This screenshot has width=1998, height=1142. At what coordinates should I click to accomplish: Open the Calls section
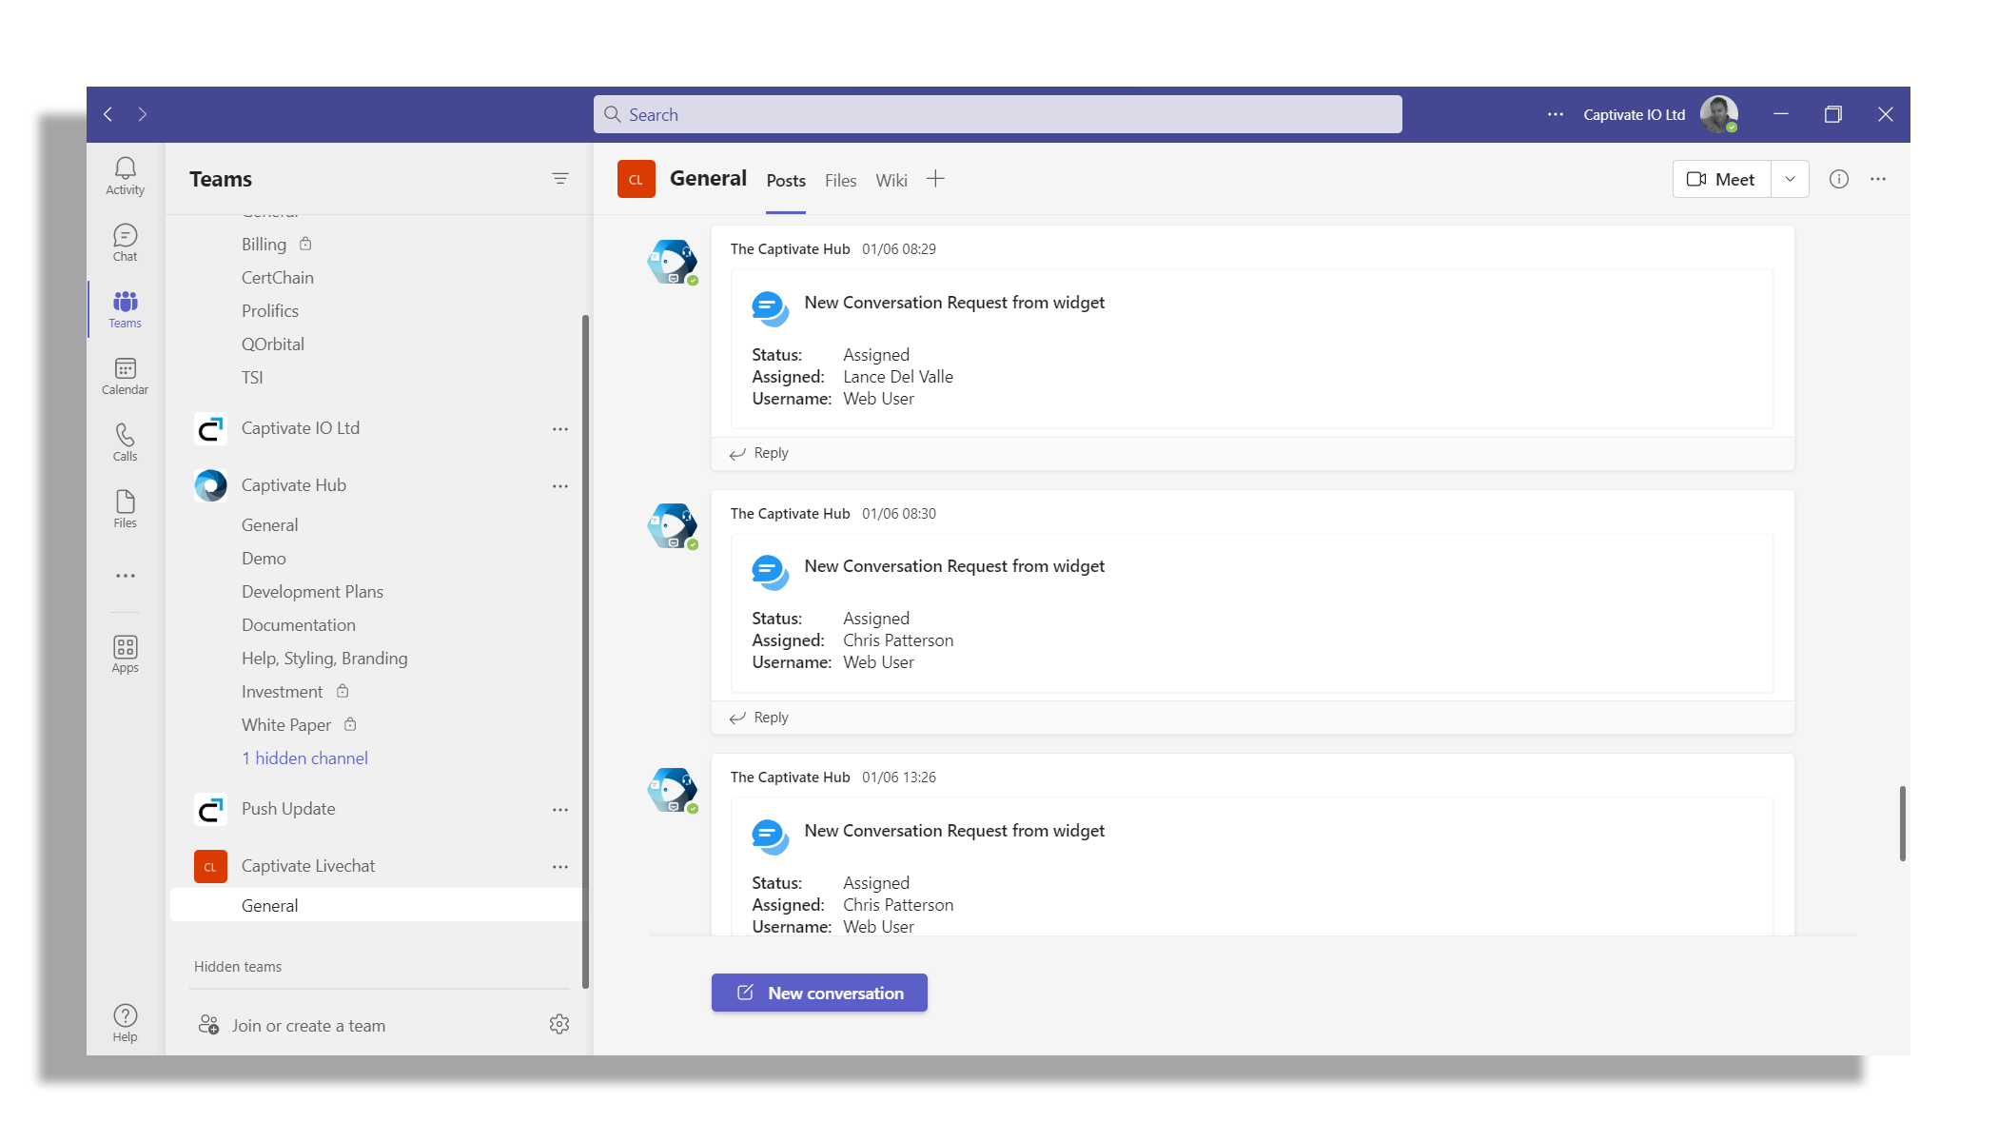pyautogui.click(x=125, y=443)
